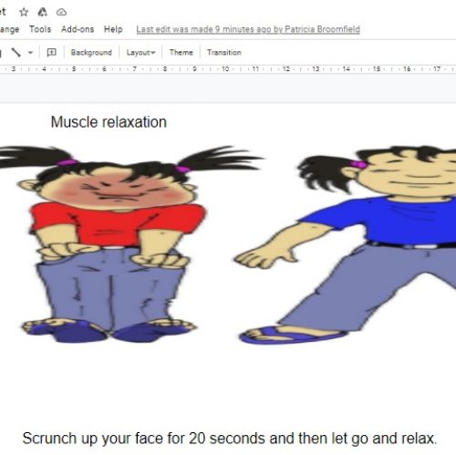
Task: Open the partially visible Arrange menu
Action: [x=9, y=29]
